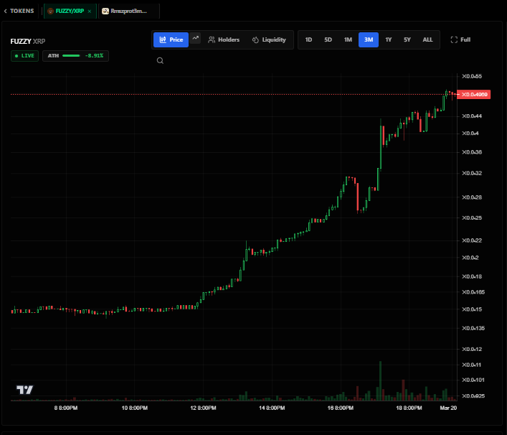Click the Rmszprot3m token avatar icon
This screenshot has height=435, width=507.
pyautogui.click(x=105, y=11)
